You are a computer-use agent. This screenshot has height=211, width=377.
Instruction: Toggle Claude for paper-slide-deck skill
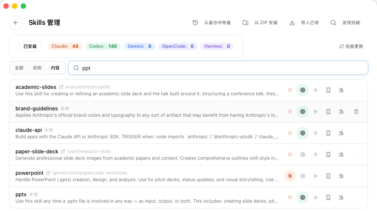[x=290, y=154]
